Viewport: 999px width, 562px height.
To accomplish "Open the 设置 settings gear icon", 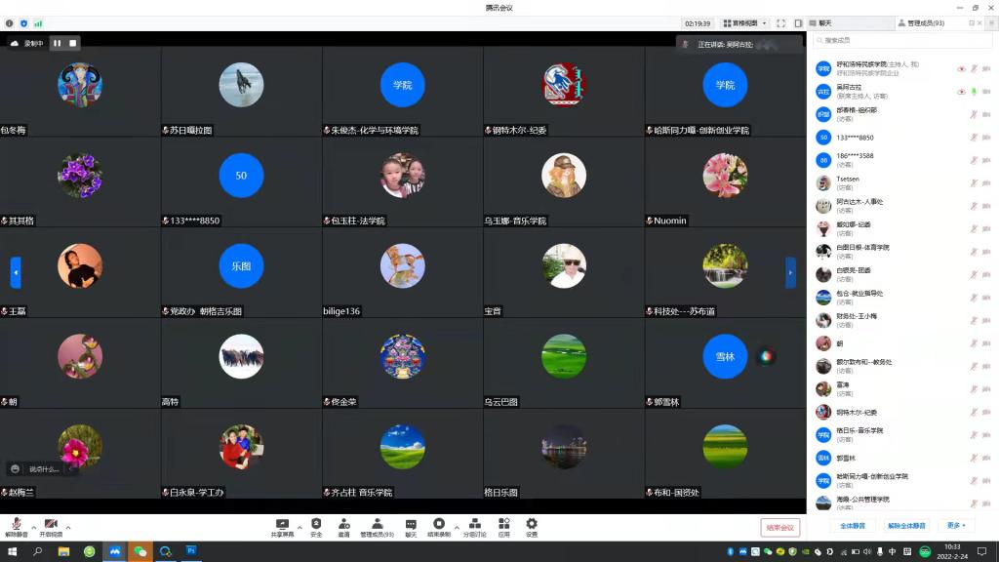I will click(x=532, y=526).
